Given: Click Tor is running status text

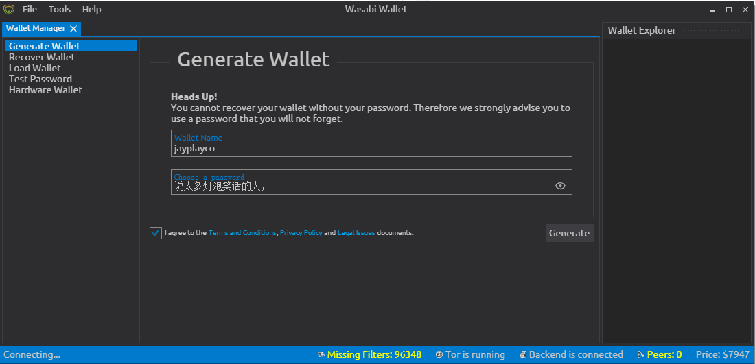Looking at the screenshot, I should coord(475,355).
